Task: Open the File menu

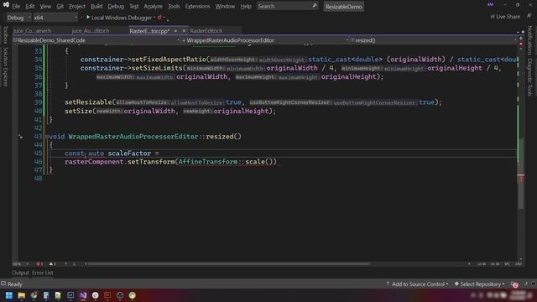Action: (16, 6)
